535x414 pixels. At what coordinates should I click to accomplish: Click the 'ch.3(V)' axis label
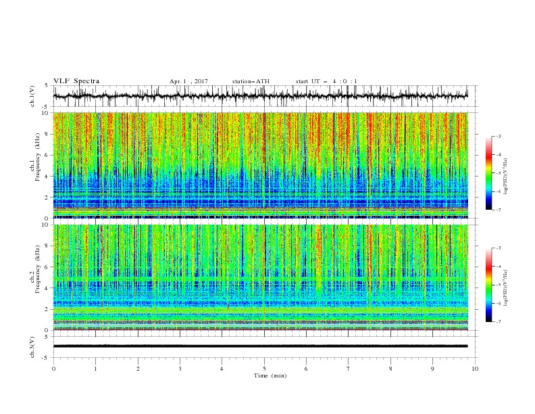[32, 347]
